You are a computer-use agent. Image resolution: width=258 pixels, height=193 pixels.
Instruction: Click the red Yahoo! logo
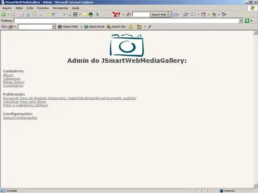point(116,14)
